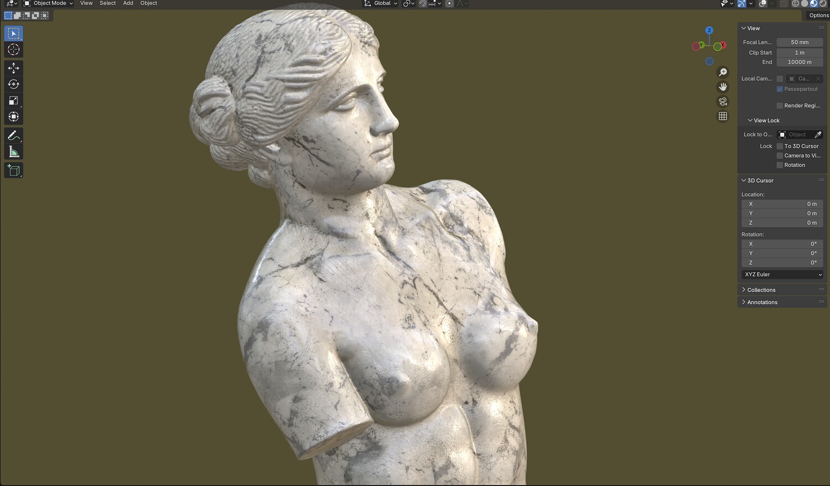The image size is (830, 486).
Task: Click the Lock to Object field
Action: coord(795,134)
